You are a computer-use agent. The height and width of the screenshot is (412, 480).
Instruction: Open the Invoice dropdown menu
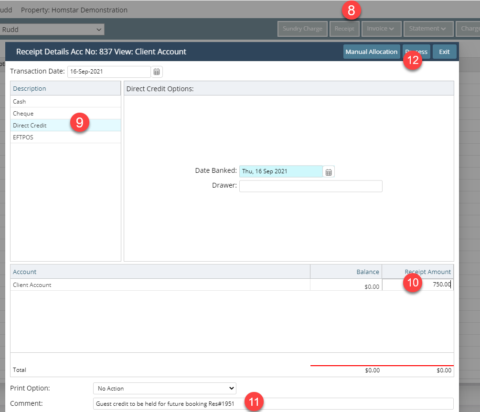click(381, 29)
